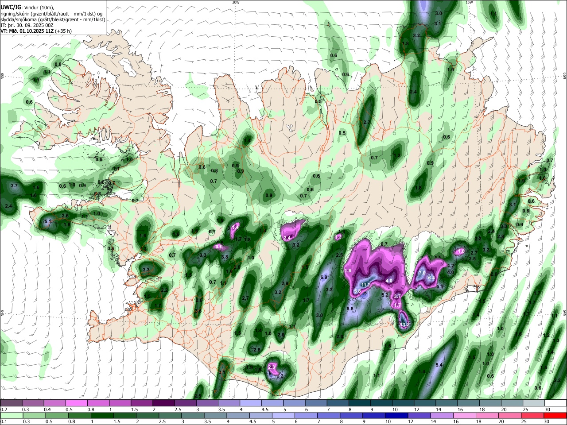
Task: Pick the darkest green swatch labeled 1 in lower legend
Action: 102,415
